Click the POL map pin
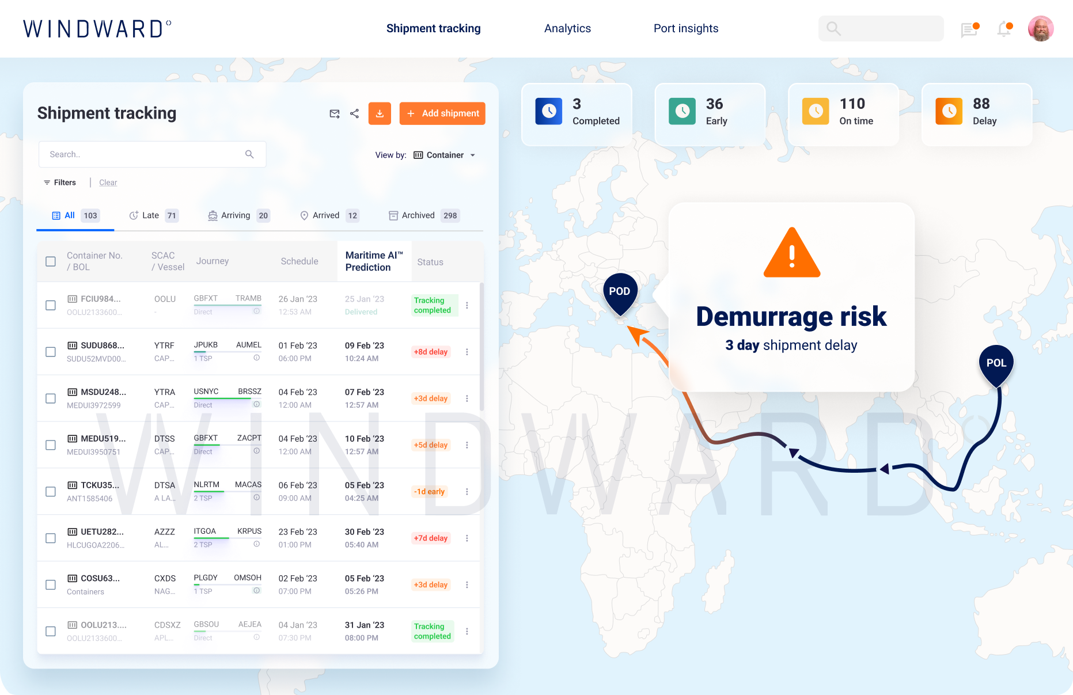1073x695 pixels. [996, 366]
